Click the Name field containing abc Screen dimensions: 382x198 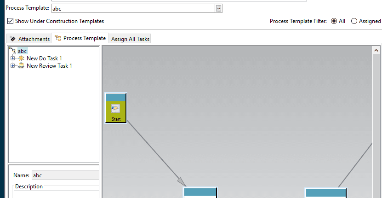tap(65, 175)
